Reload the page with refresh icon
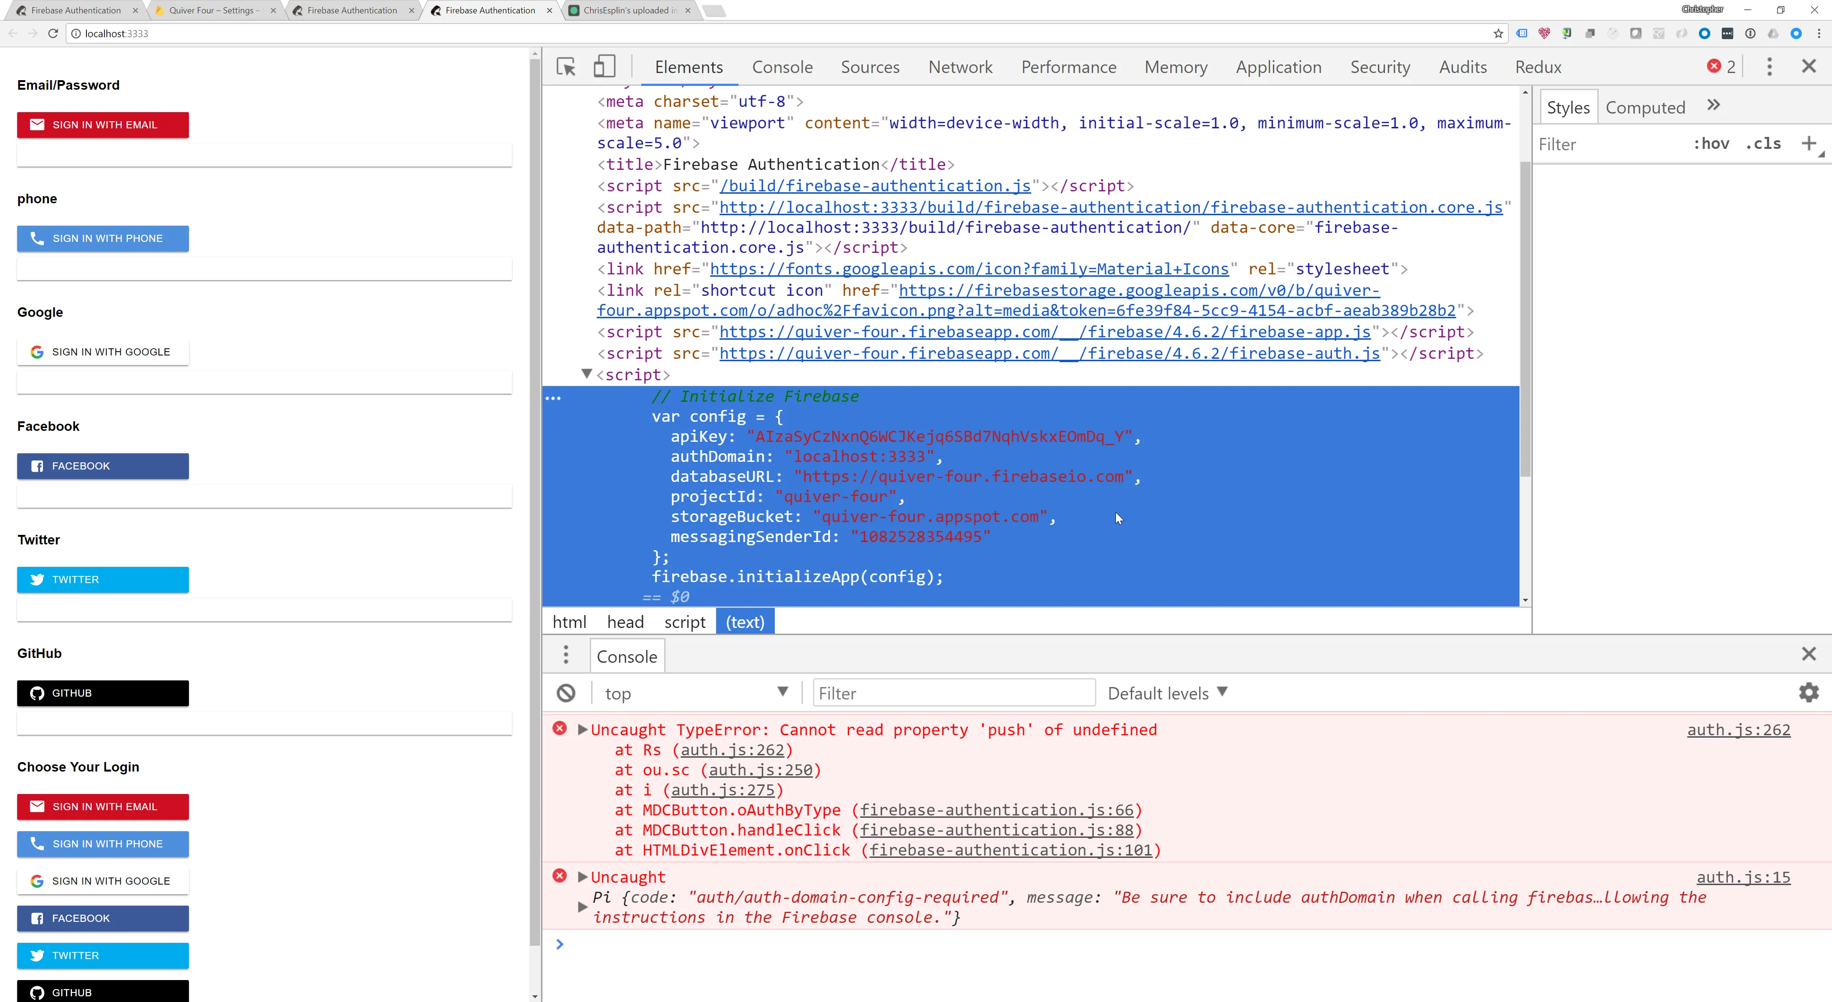 52,33
